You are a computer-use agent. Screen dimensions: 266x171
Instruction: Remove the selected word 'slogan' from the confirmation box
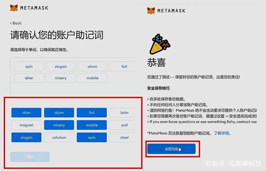click(x=61, y=67)
